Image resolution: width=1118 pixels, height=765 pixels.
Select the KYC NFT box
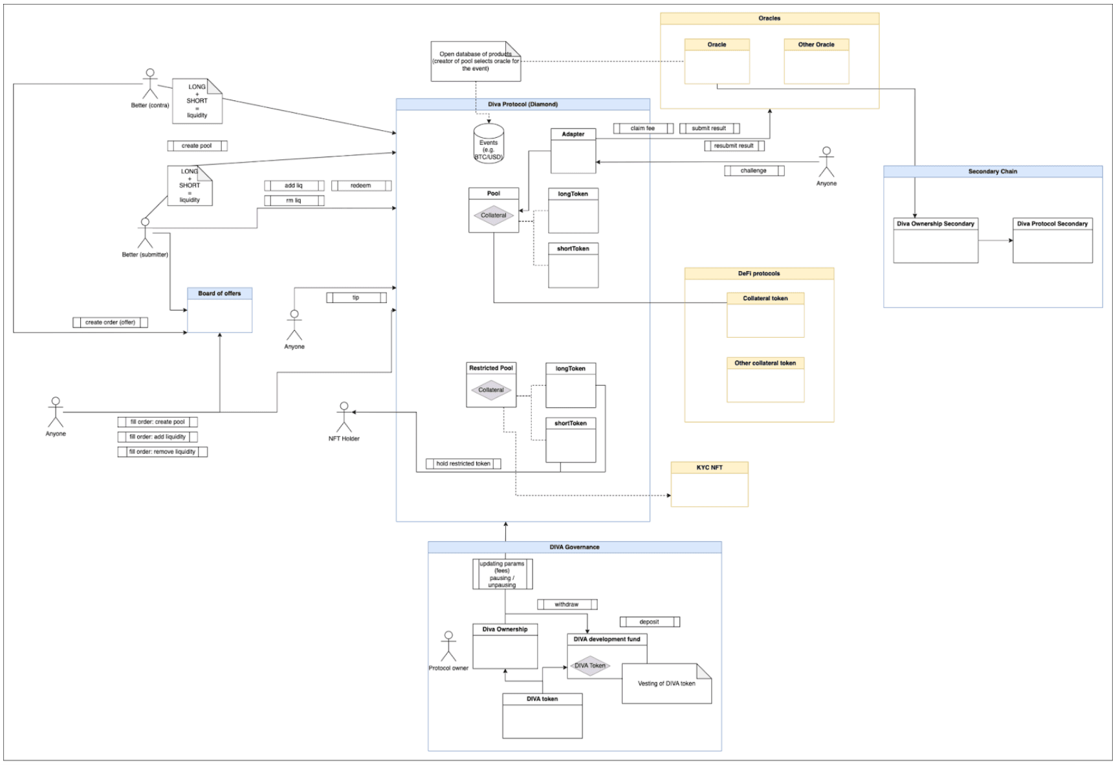click(710, 484)
